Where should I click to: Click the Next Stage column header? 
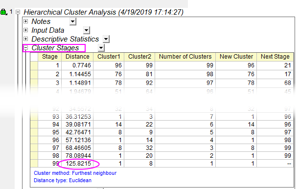tap(275, 57)
